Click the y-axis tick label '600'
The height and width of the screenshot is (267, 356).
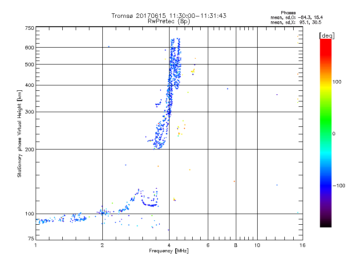coord(29,48)
